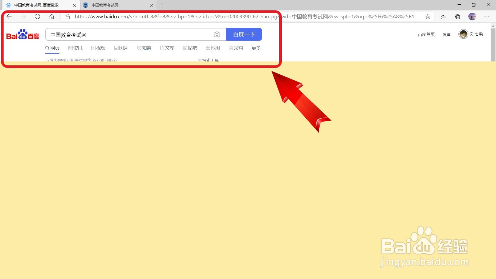Viewport: 496px width, 279px height.
Task: Select the 文库 search category
Action: (x=167, y=48)
